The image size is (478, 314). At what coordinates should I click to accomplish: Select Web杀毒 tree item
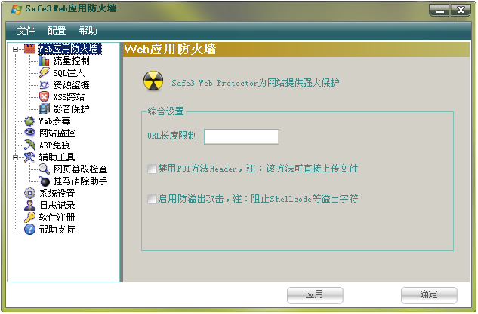55,121
